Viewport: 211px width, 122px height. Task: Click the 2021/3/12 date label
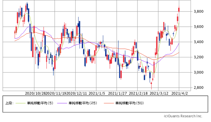pos(159,93)
